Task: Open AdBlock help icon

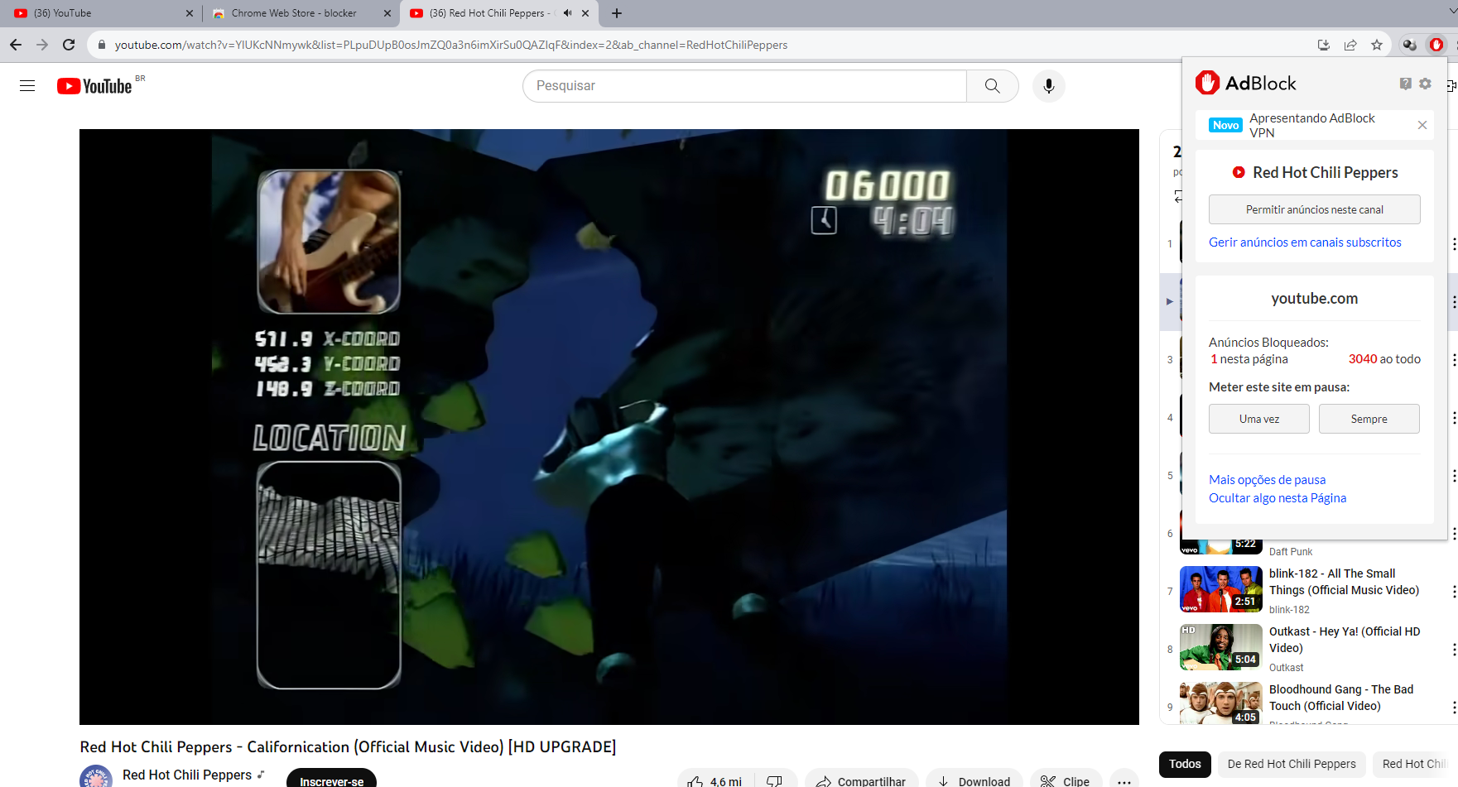Action: [x=1405, y=84]
